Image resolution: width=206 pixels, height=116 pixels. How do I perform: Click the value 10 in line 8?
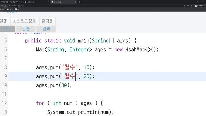[86, 67]
